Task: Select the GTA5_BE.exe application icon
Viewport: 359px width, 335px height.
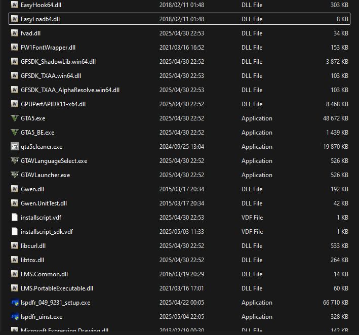Action: coord(14,133)
